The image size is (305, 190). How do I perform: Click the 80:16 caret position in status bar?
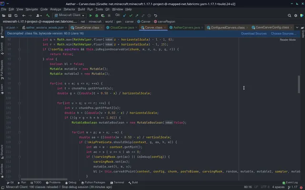[x=248, y=187]
